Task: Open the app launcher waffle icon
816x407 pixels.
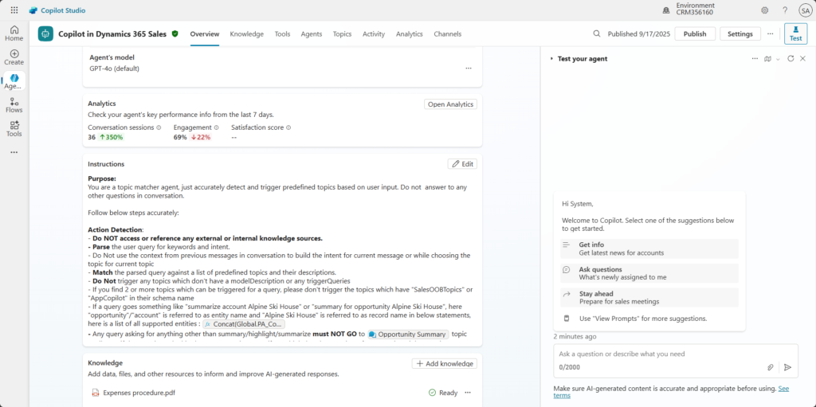Action: [x=14, y=10]
